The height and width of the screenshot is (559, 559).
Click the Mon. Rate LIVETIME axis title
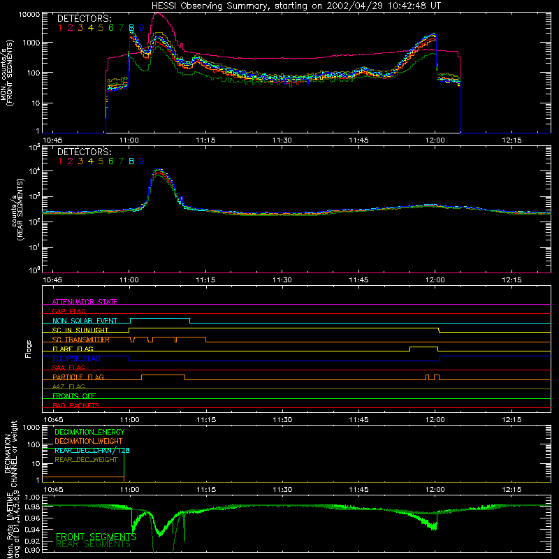tap(14, 525)
